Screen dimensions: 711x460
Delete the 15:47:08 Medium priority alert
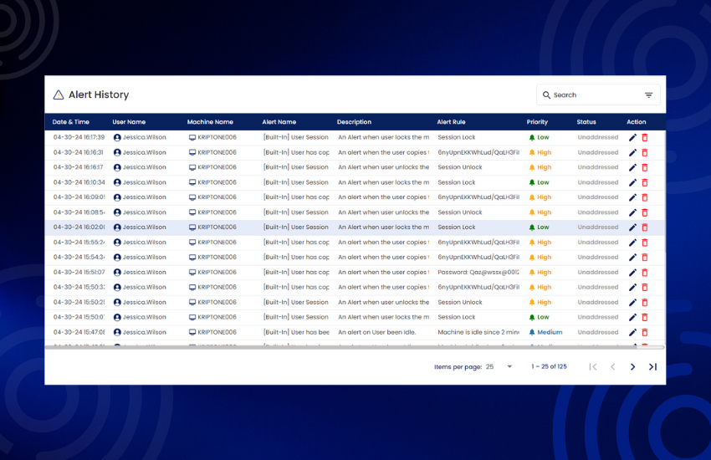645,333
